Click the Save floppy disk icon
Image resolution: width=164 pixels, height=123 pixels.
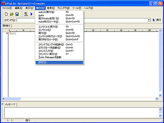(x=17, y=14)
